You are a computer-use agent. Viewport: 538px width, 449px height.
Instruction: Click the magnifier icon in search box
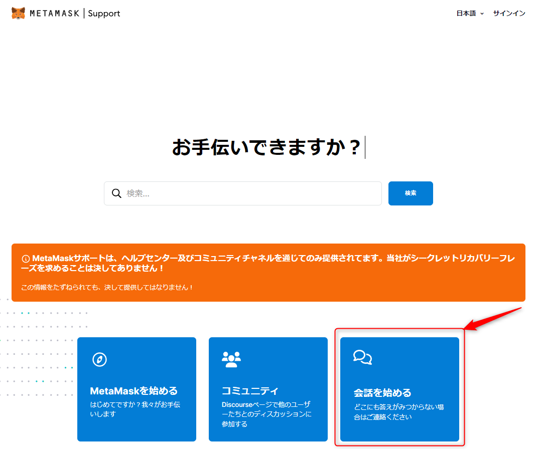116,193
